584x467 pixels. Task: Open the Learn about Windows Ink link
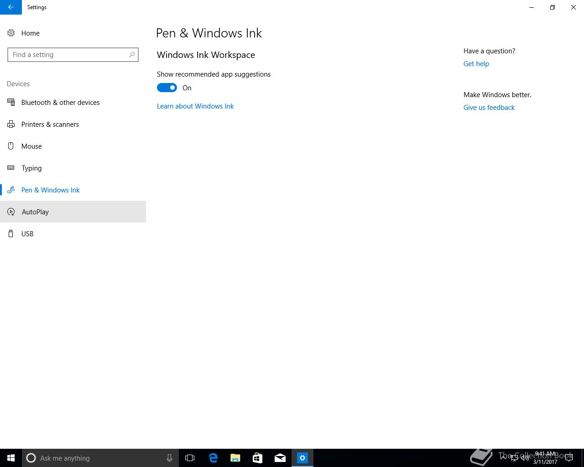[195, 106]
